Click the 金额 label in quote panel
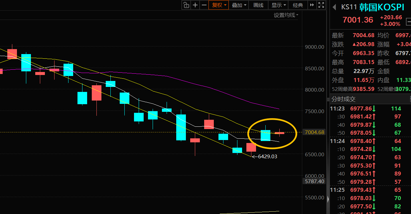Viewport: 411px width, 214px height. (x=383, y=71)
